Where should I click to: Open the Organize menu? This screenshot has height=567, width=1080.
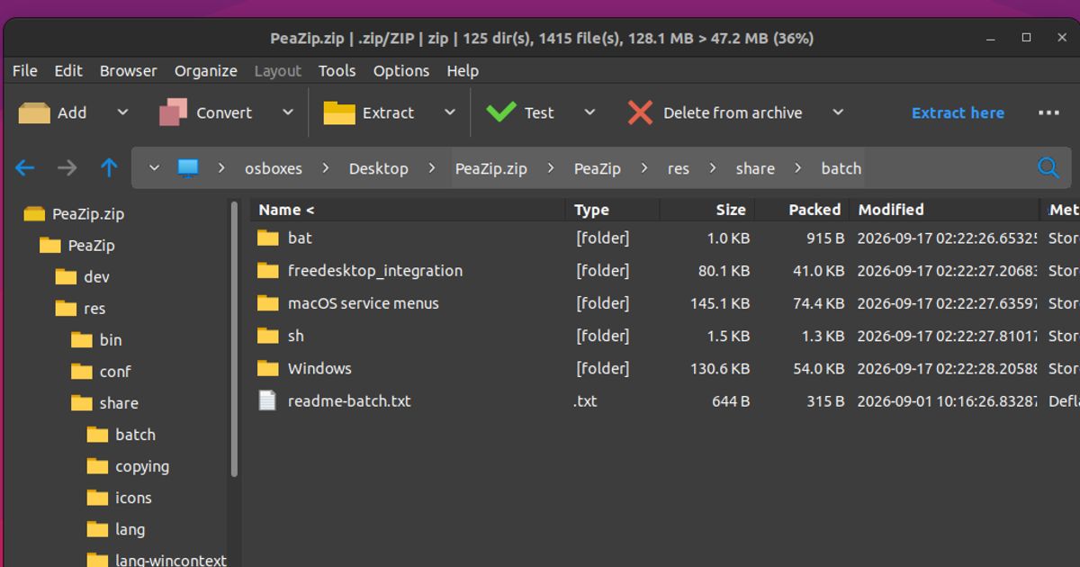pyautogui.click(x=206, y=70)
